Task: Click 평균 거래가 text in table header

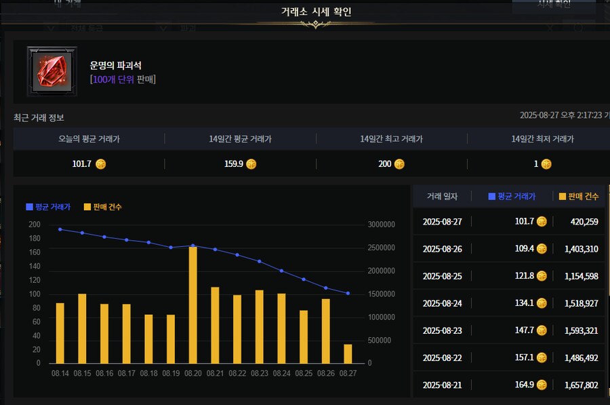Action: 516,196
